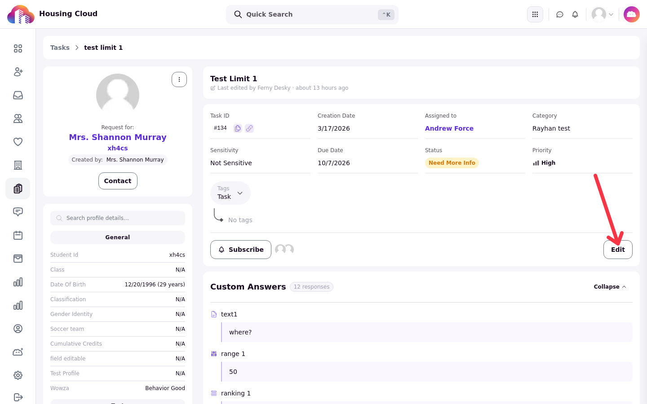The width and height of the screenshot is (647, 404).
Task: Collapse the Custom Answers section
Action: click(610, 287)
